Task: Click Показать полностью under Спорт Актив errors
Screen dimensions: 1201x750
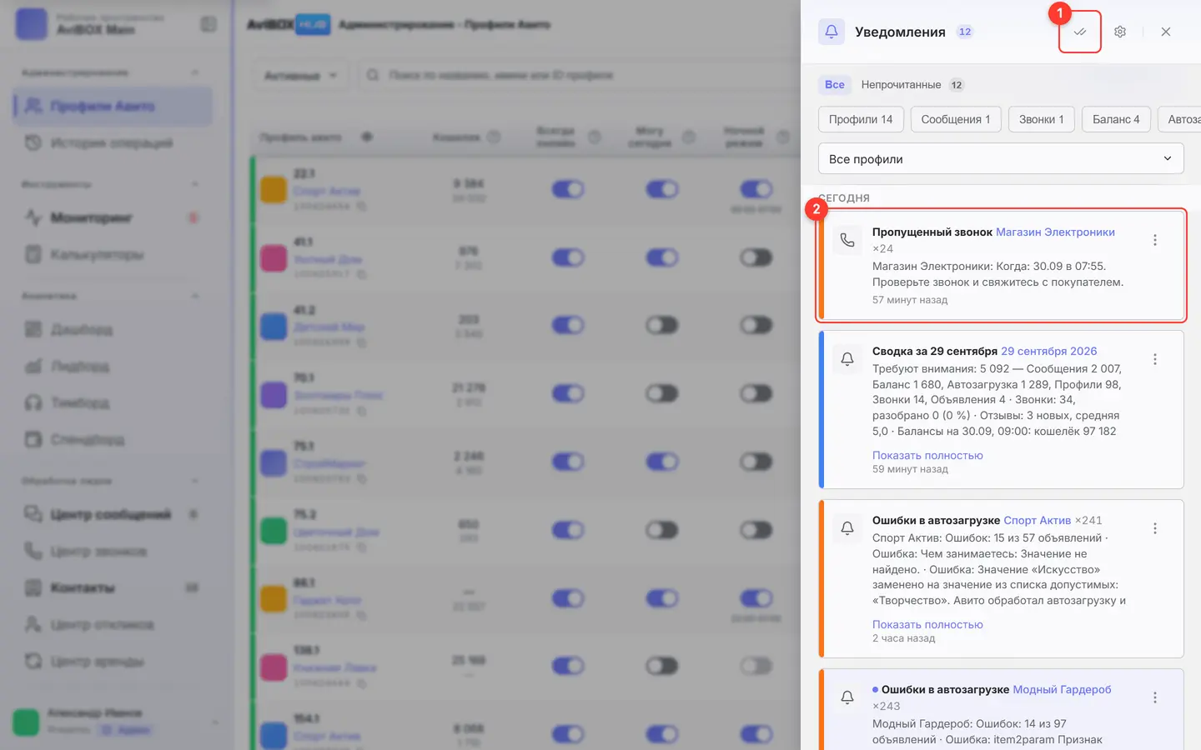Action: coord(927,624)
